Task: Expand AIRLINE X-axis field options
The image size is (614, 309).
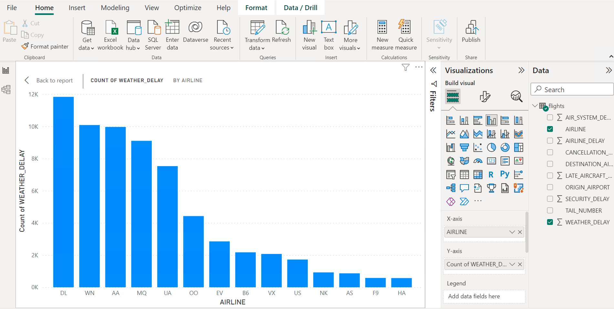Action: (x=512, y=232)
